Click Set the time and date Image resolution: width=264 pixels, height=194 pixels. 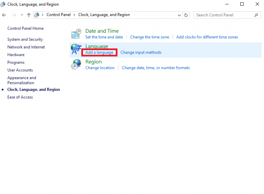104,37
